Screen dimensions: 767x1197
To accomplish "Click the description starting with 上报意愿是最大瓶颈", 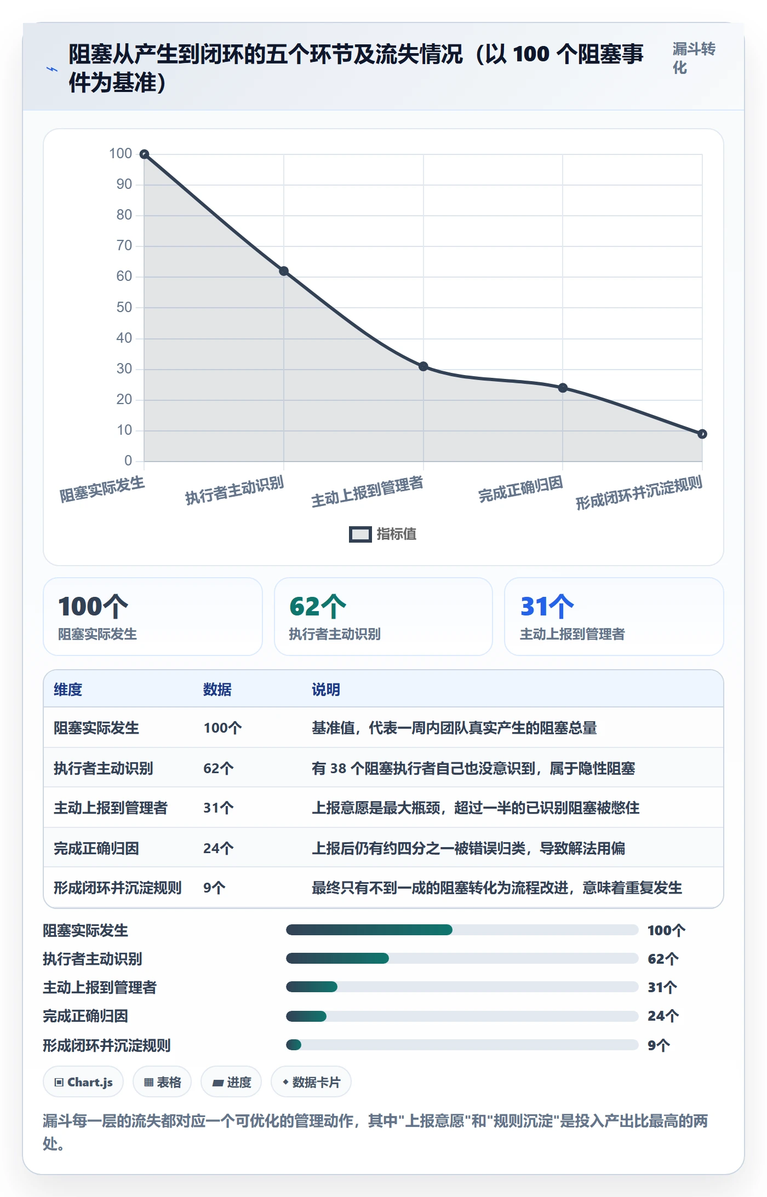I will tap(476, 808).
